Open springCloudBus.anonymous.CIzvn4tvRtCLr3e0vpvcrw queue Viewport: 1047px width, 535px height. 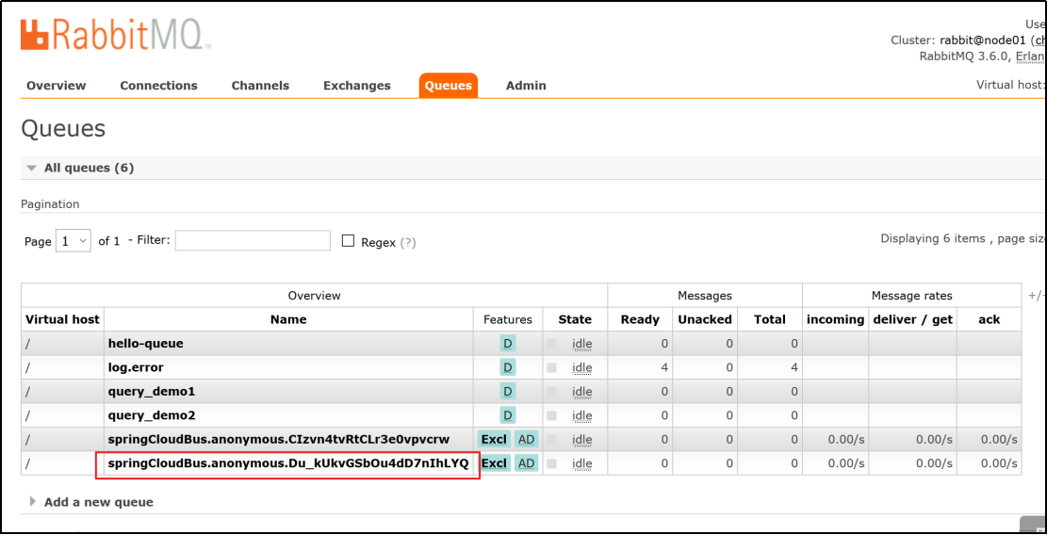(278, 440)
